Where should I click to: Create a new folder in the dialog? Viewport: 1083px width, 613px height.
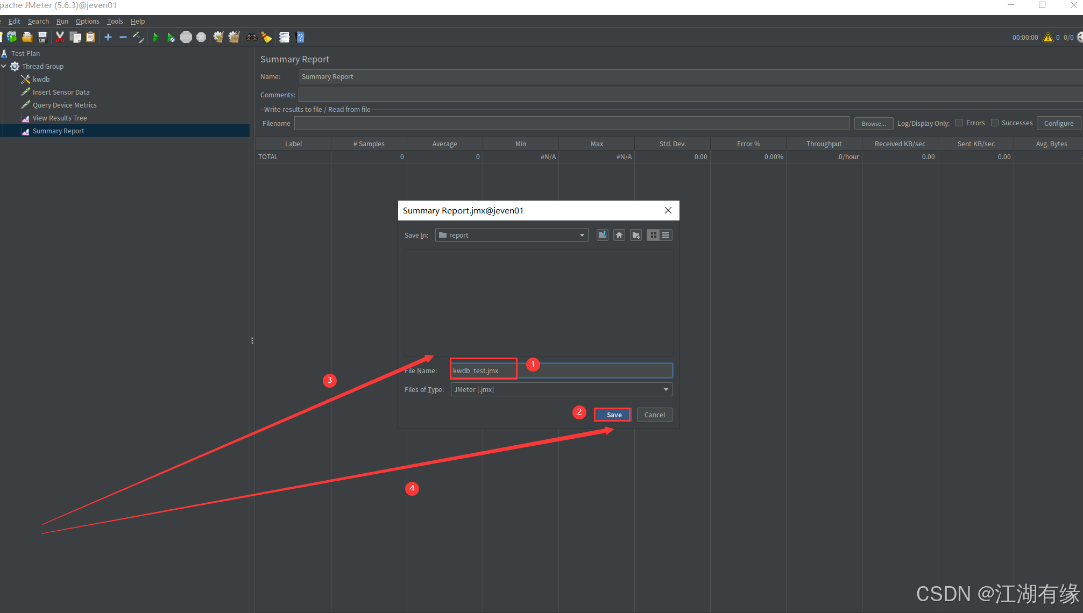pos(636,235)
